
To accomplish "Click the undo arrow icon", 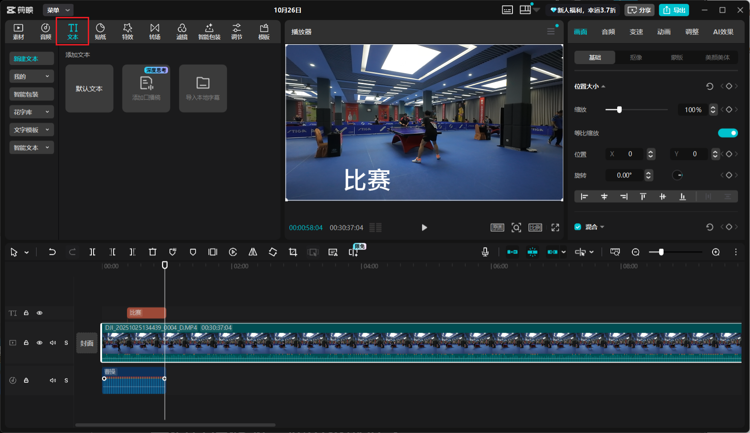I will point(52,252).
